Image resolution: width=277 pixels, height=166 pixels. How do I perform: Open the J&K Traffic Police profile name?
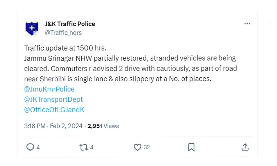(x=70, y=24)
